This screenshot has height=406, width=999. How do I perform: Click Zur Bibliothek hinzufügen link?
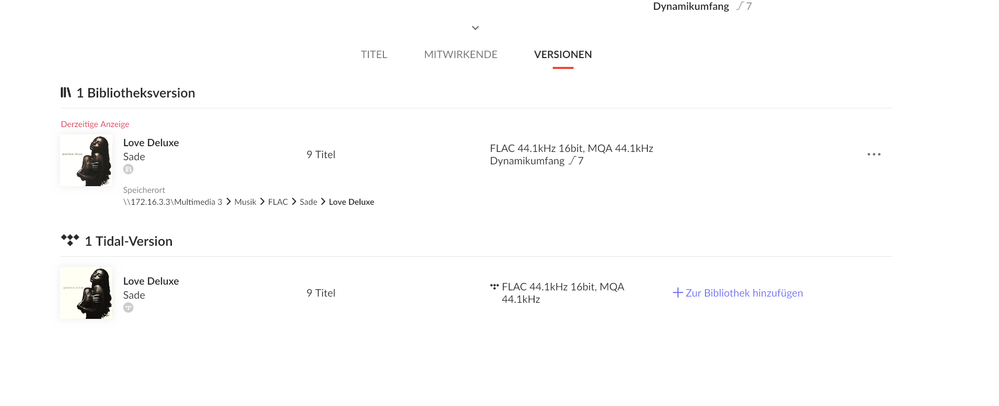pos(744,293)
